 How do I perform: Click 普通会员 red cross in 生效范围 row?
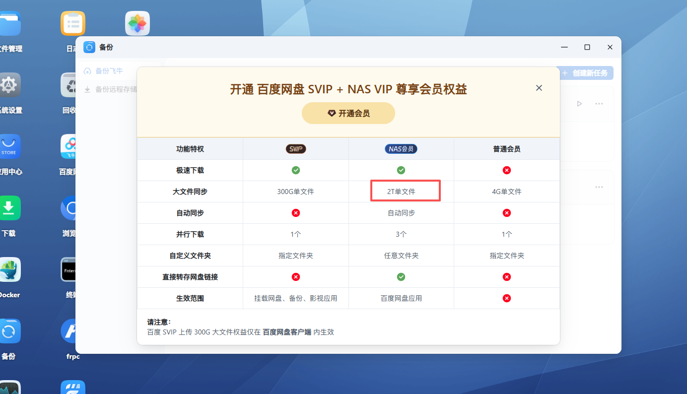point(507,298)
